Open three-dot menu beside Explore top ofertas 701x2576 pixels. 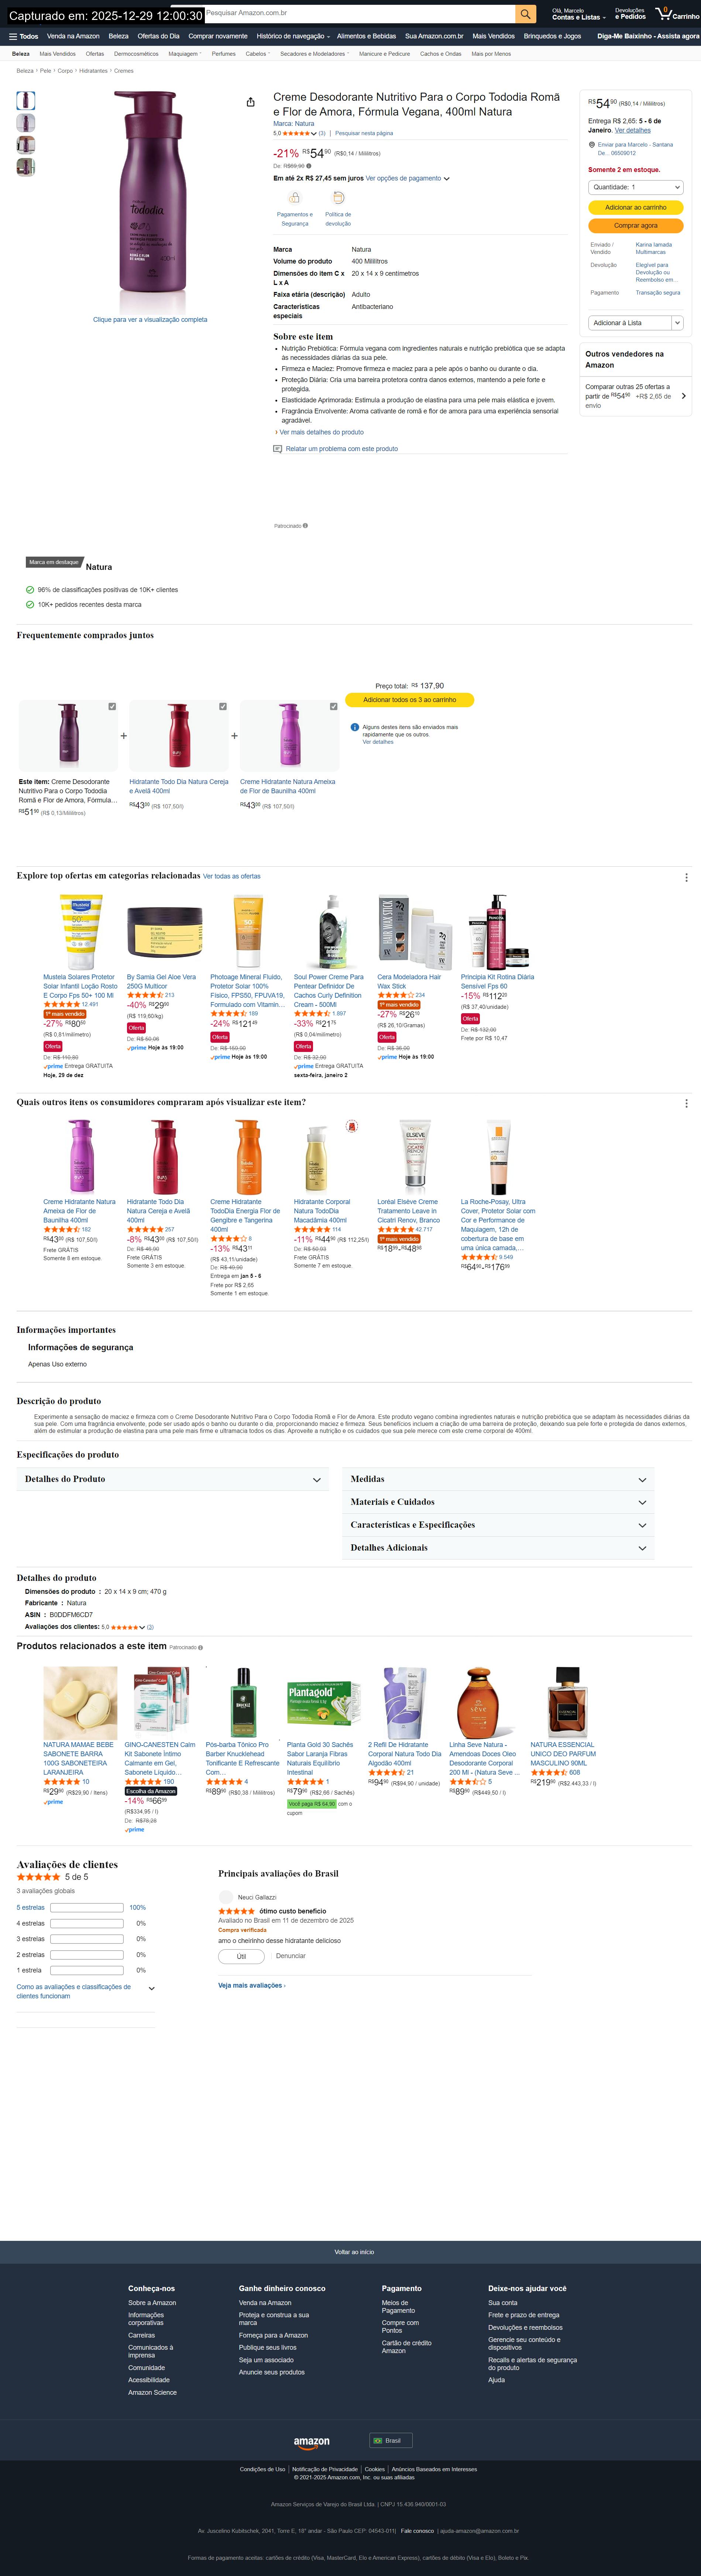(x=686, y=877)
